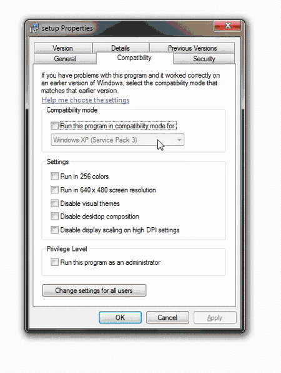
Task: Confirm with the OK button
Action: click(x=120, y=317)
